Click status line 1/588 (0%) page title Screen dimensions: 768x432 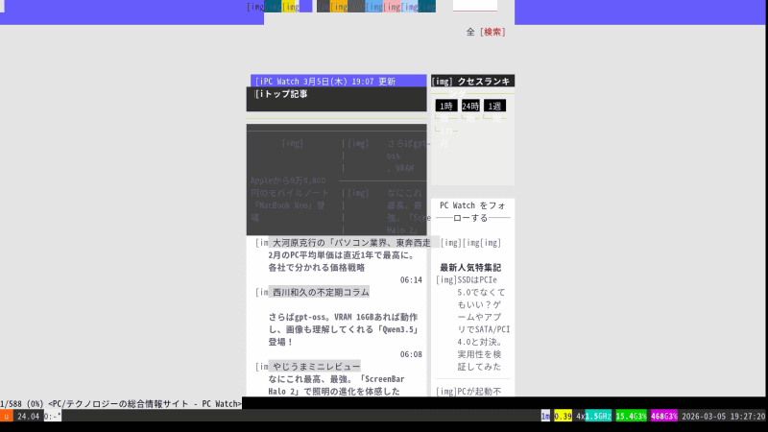point(121,403)
